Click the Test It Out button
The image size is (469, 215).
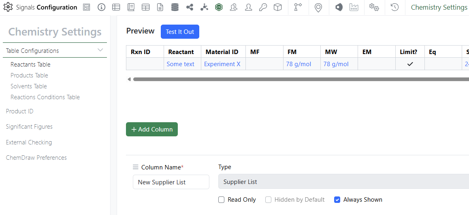pyautogui.click(x=180, y=32)
